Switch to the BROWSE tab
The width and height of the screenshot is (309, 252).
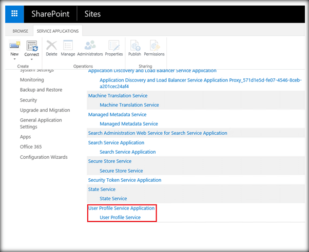point(21,31)
